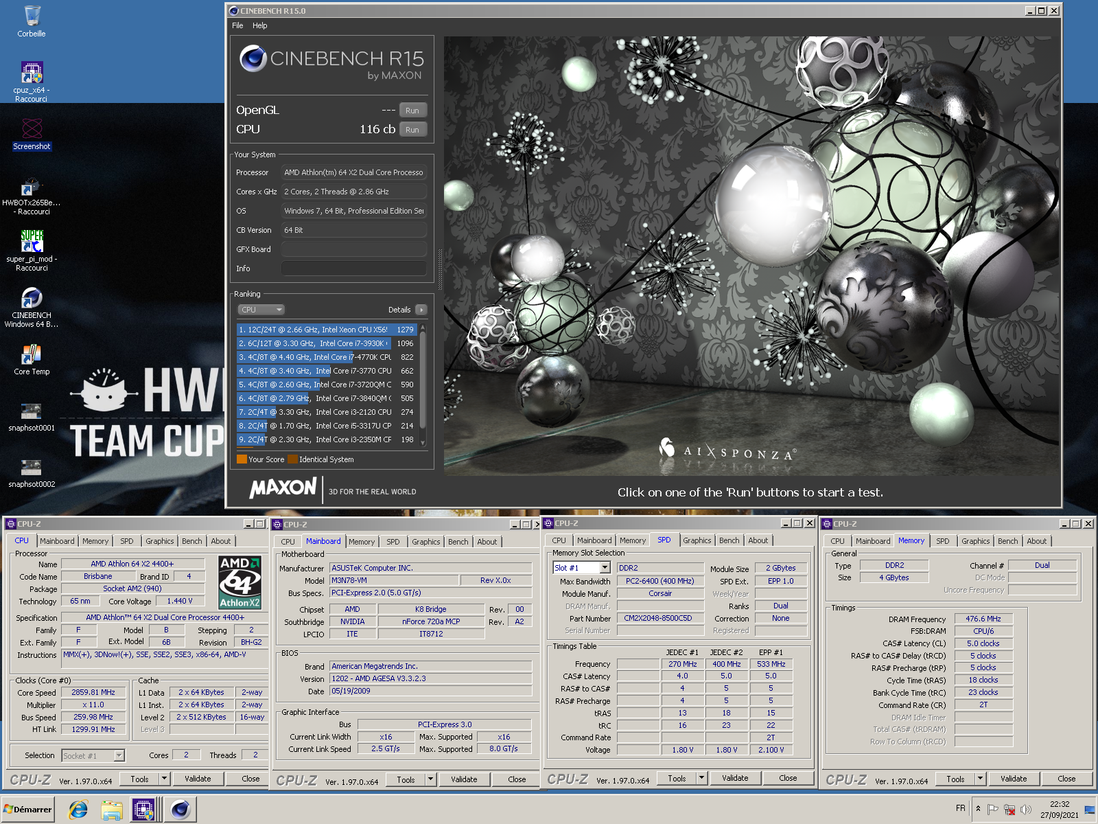
Task: Click Validate in CPU-Z CPU window
Action: pyautogui.click(x=198, y=779)
